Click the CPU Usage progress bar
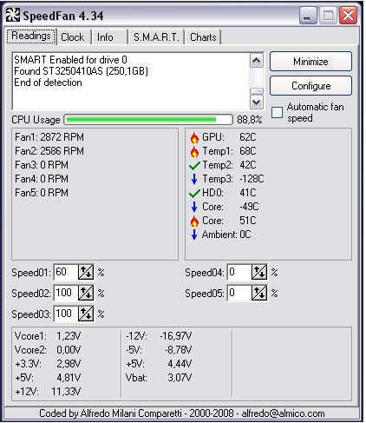This screenshot has width=366, height=423. [x=148, y=120]
